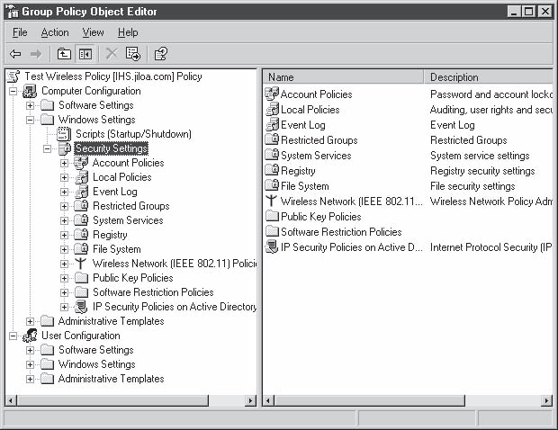The height and width of the screenshot is (430, 558).
Task: Click the left pane's scroll left arrow
Action: point(11,400)
